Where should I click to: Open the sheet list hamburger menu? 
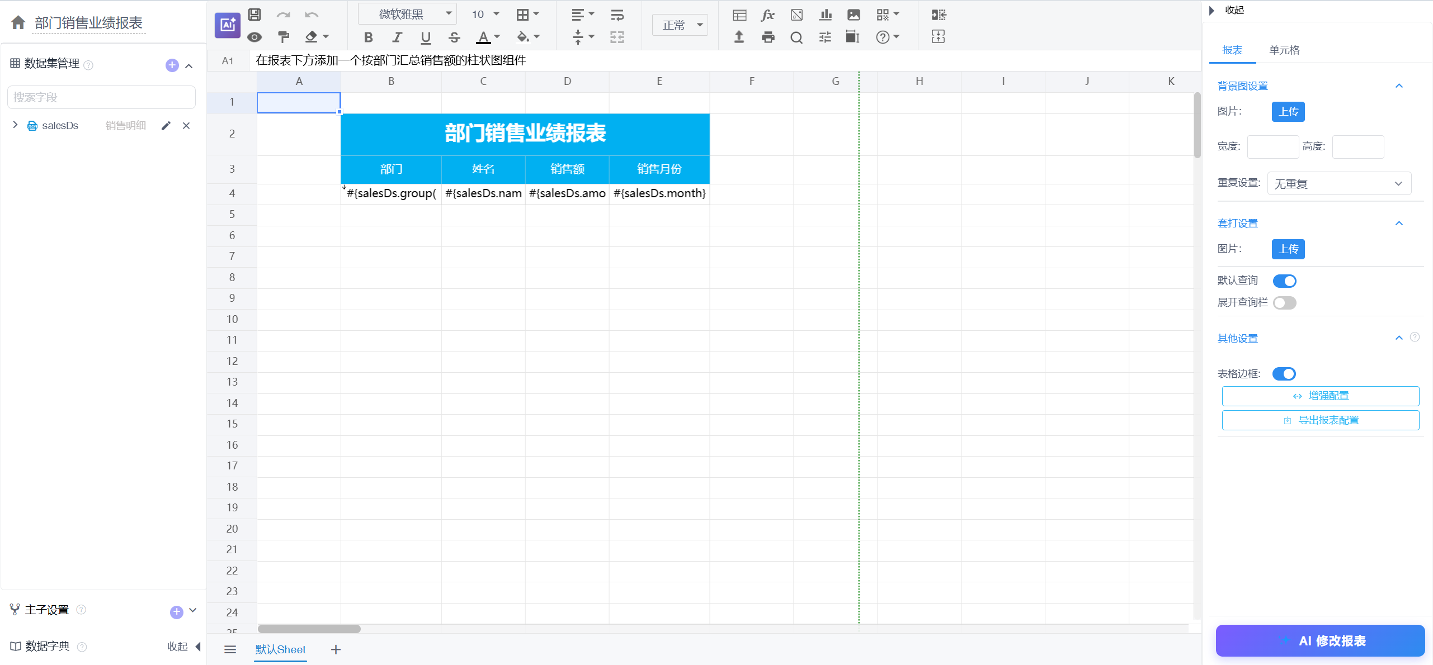[x=230, y=649]
